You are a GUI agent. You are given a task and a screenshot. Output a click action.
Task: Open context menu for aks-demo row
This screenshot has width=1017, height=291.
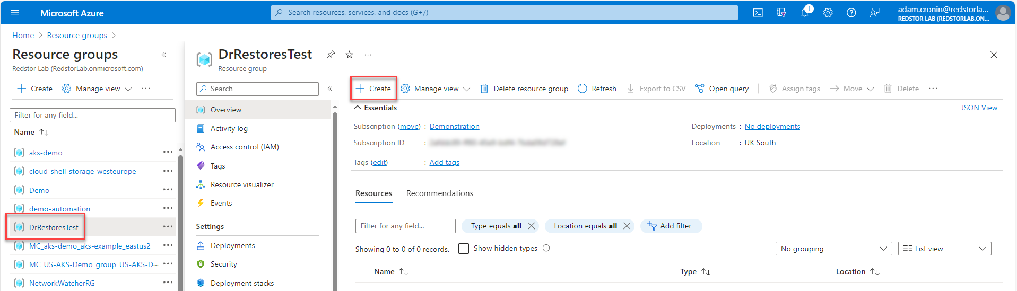[x=168, y=152]
